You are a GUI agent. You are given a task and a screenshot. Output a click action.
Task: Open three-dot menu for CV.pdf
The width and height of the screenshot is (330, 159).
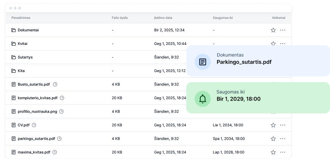[x=282, y=125]
